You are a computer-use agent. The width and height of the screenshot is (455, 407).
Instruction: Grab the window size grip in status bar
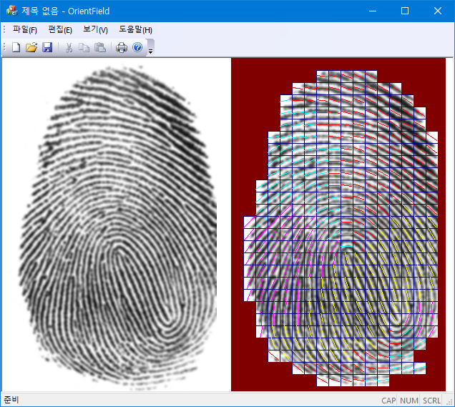coord(450,402)
